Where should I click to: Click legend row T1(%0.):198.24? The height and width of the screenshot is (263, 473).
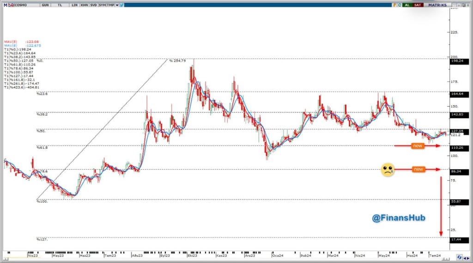pyautogui.click(x=18, y=49)
